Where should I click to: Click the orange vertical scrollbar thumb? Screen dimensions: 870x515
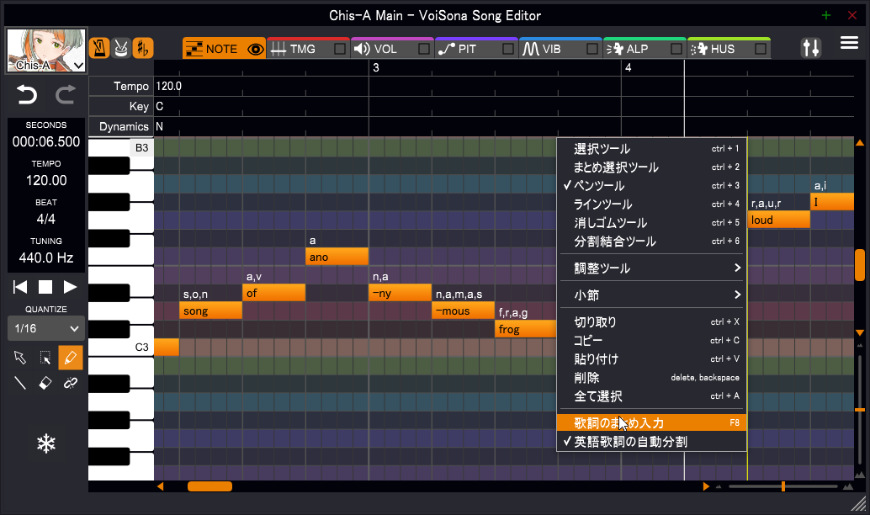pos(860,265)
